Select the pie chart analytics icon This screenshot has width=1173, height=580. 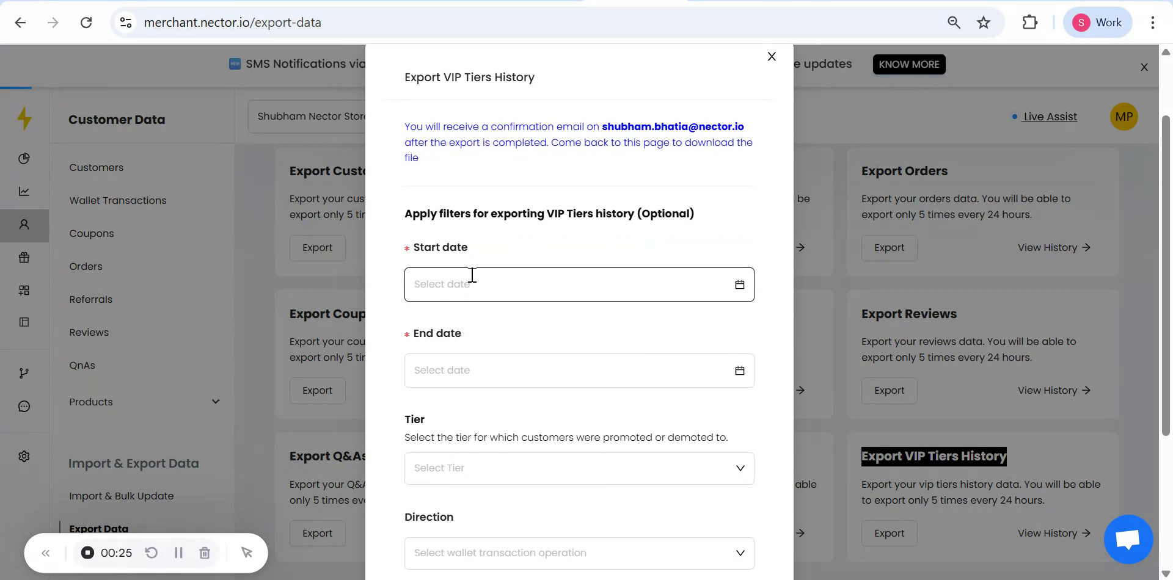pyautogui.click(x=24, y=158)
